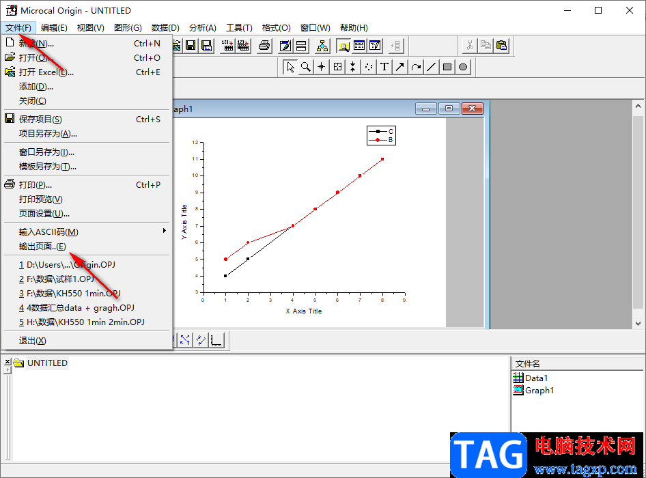Select the Data Selector tool
This screenshot has height=478, width=646.
click(x=353, y=67)
